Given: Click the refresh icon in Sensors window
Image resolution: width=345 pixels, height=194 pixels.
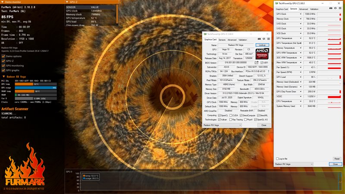Looking at the screenshot, I should (335, 9).
